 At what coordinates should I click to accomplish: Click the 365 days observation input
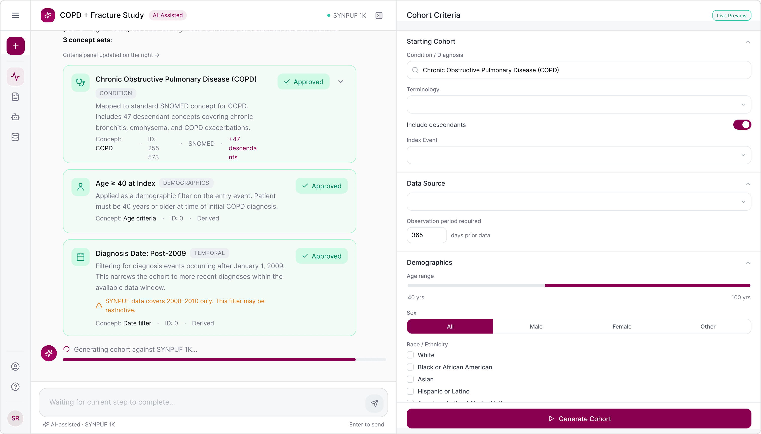point(426,235)
